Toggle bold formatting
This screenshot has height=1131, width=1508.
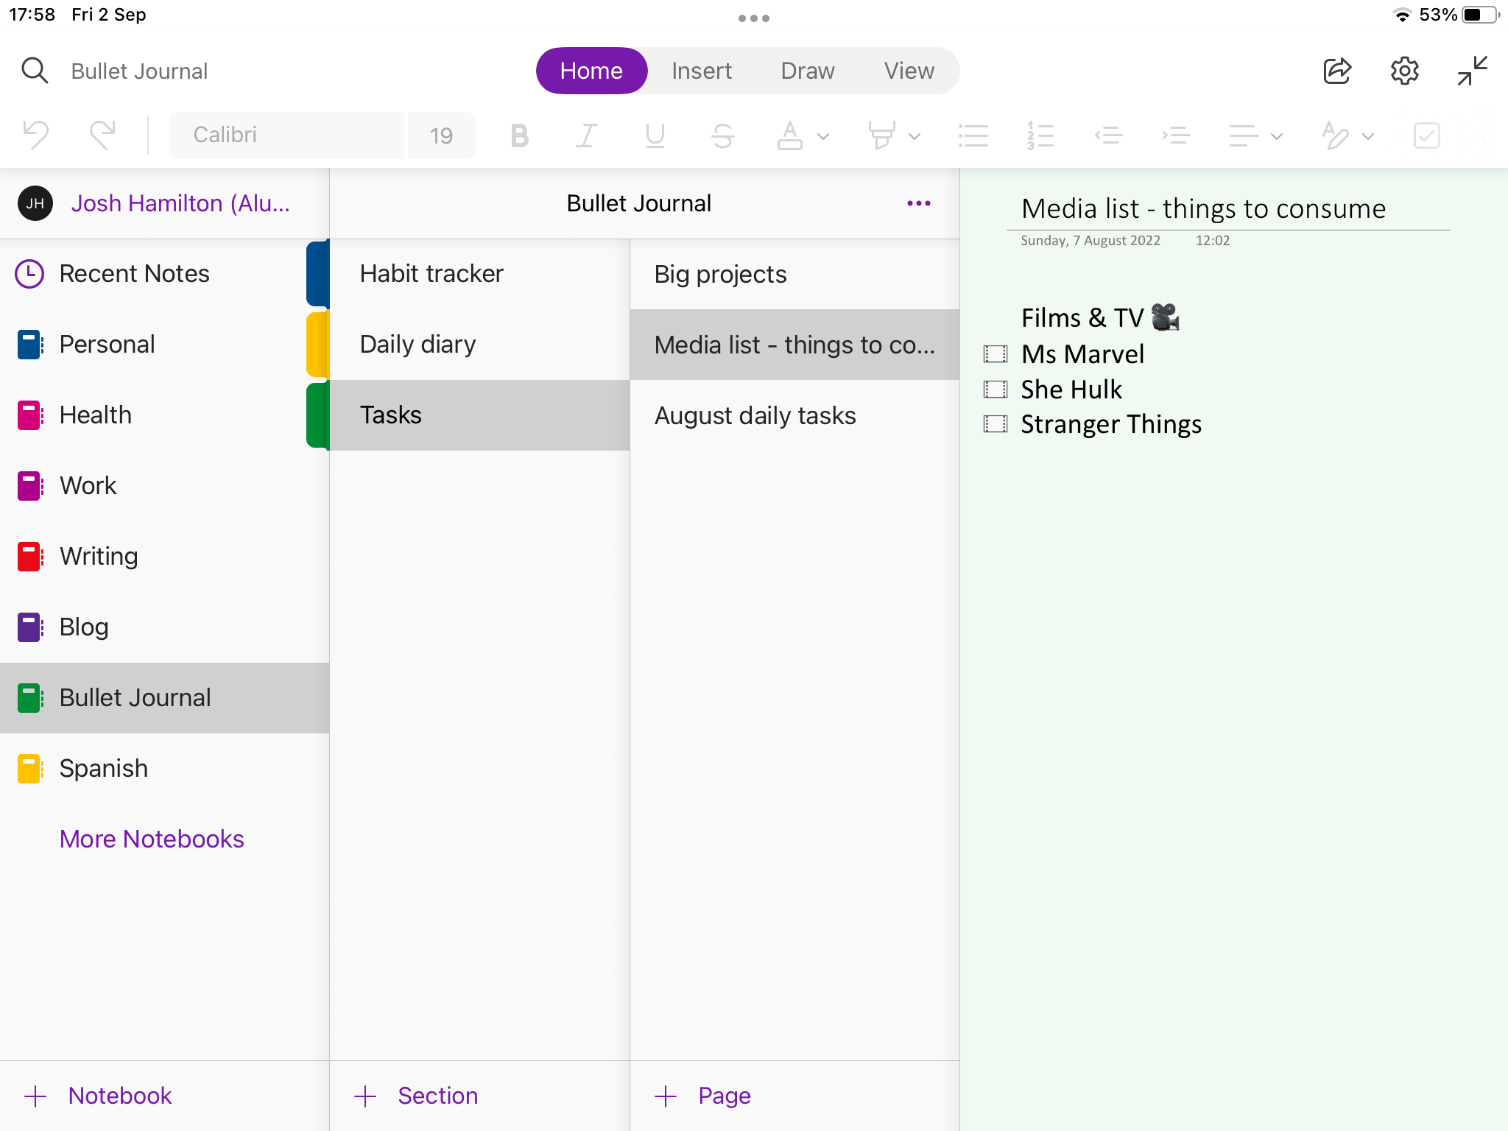click(x=519, y=135)
